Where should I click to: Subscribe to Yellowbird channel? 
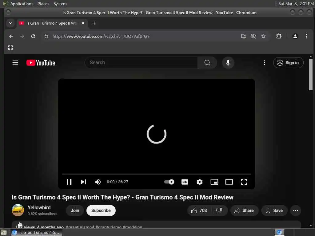101,210
